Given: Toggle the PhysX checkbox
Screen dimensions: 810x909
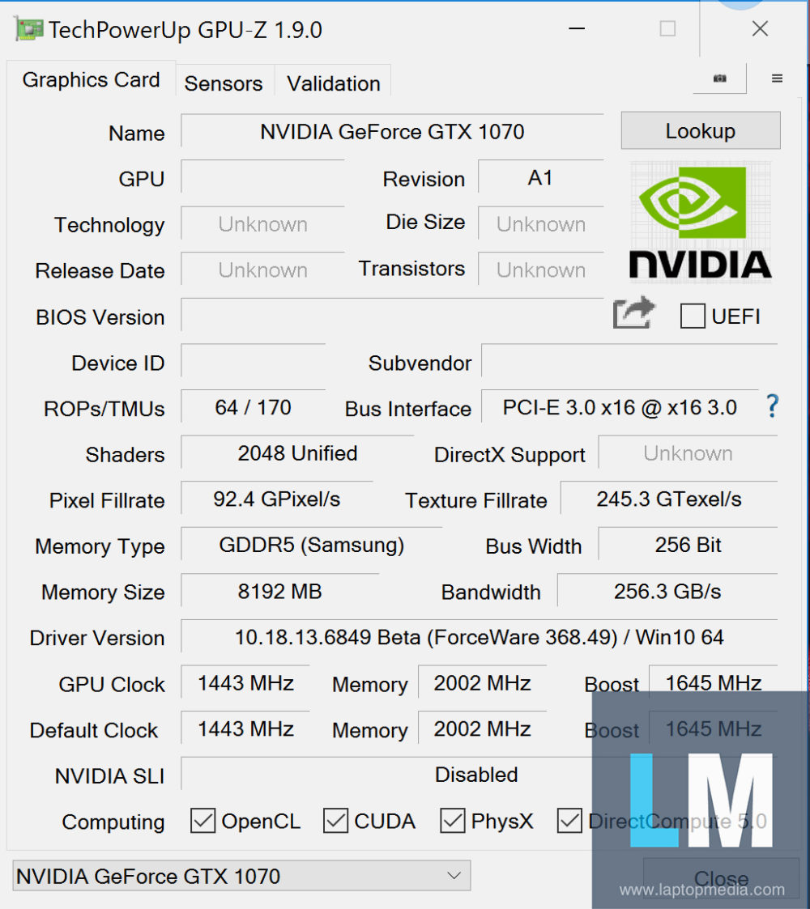Looking at the screenshot, I should pyautogui.click(x=452, y=821).
